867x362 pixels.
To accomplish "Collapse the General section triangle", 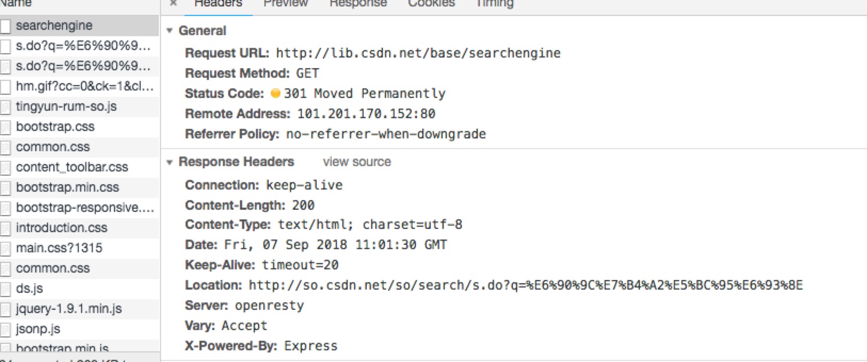I will pyautogui.click(x=170, y=31).
